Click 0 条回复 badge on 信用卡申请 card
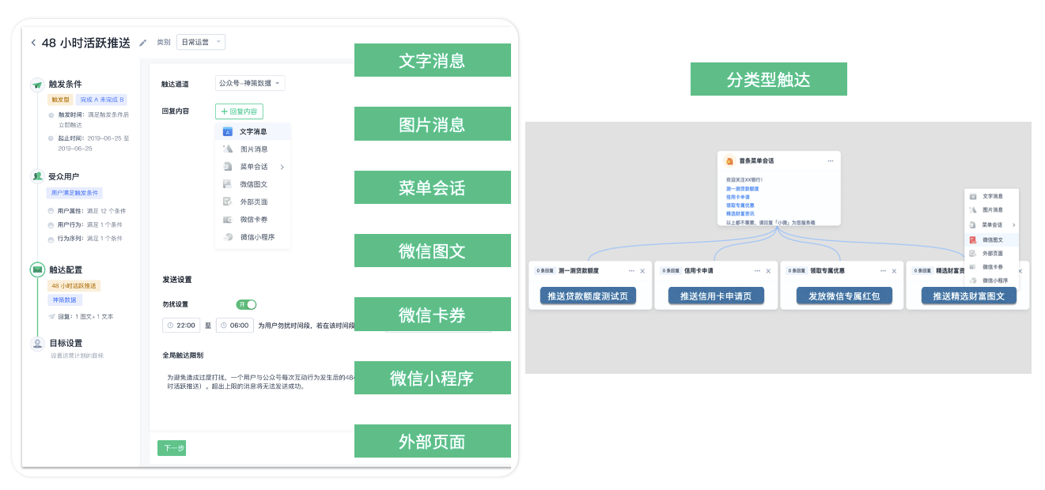This screenshot has width=1045, height=490. [671, 271]
